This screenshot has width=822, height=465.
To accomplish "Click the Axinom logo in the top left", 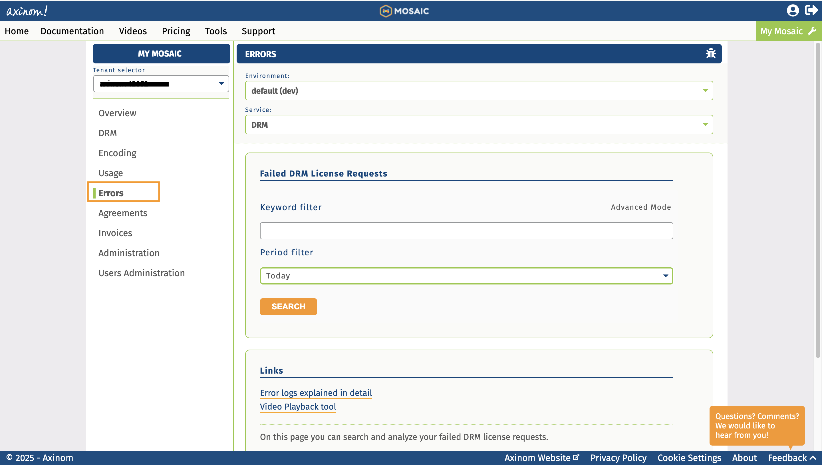I will click(x=27, y=11).
